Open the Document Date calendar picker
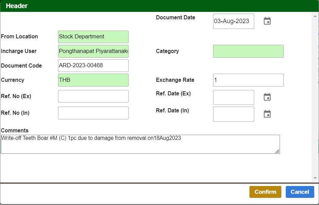Screen dimensions: 319x205 click(x=267, y=21)
